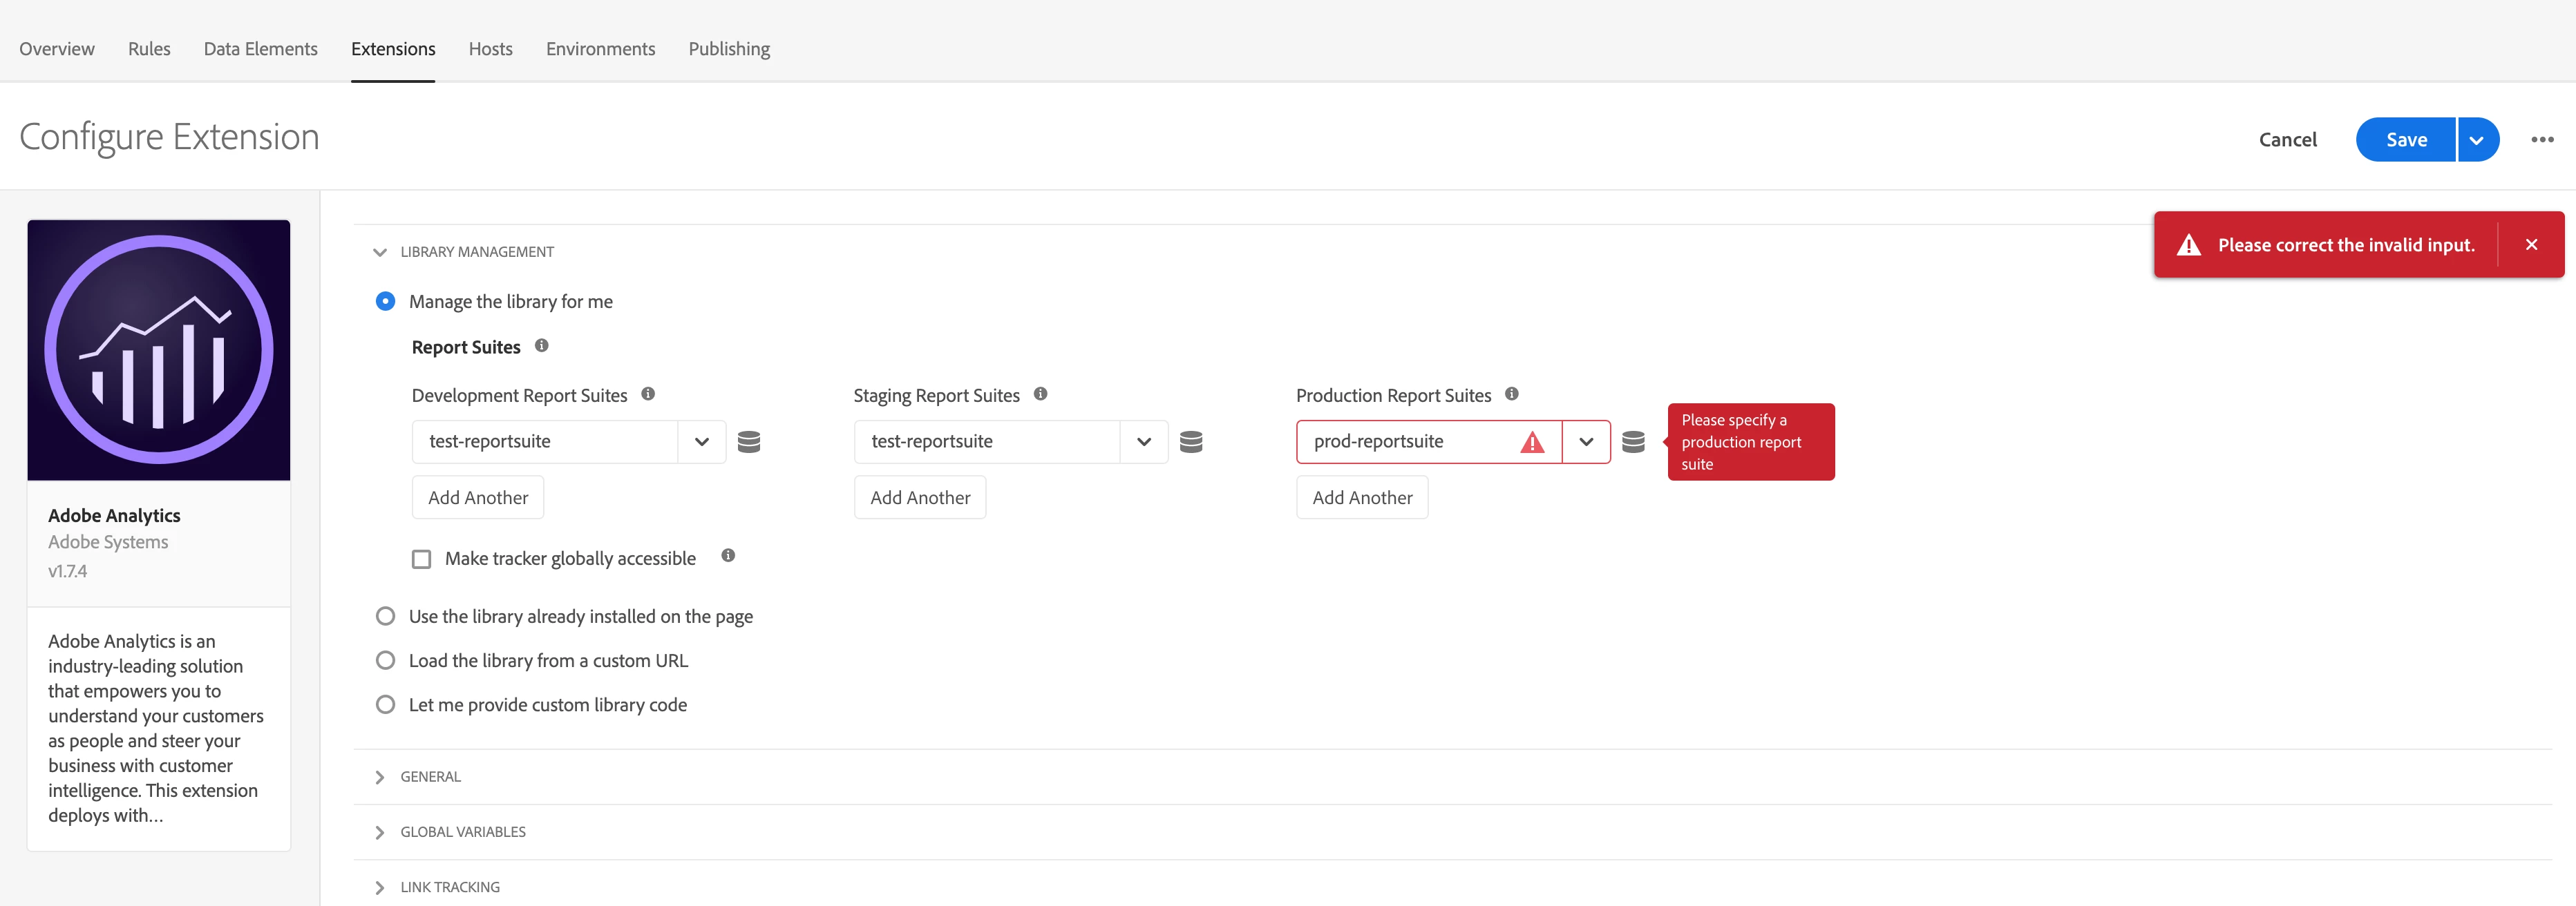Click the data element icon beside Production Report Suites
Screen dimensions: 2576x906
point(1633,441)
